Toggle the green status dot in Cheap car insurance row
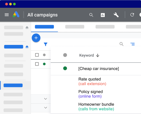The width and height of the screenshot is (141, 114). coord(65,69)
